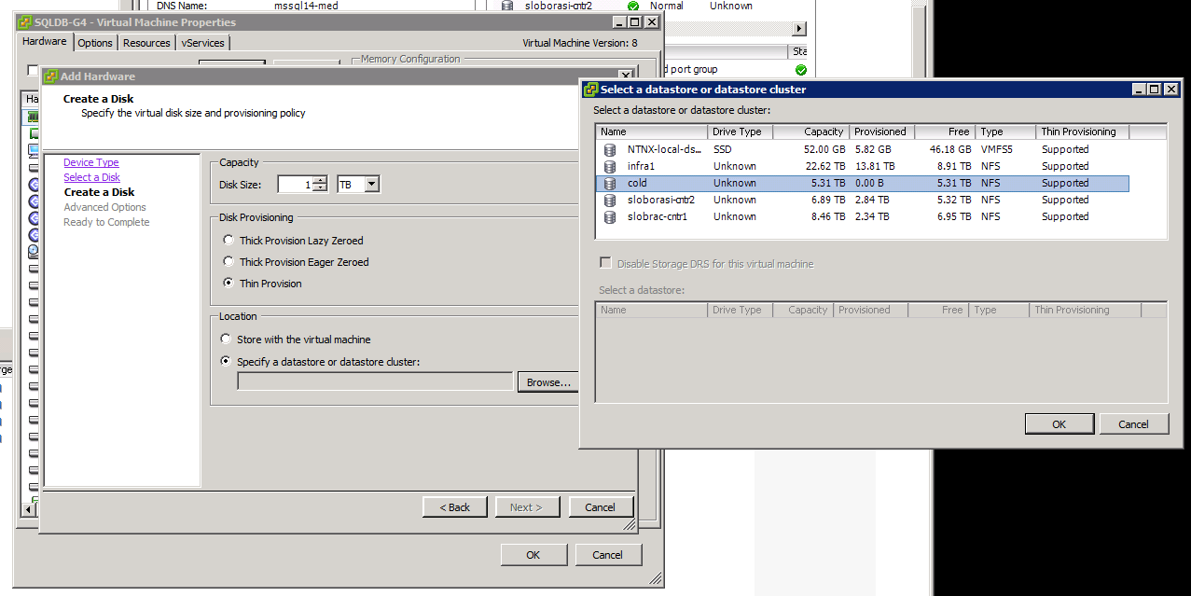This screenshot has width=1191, height=596.
Task: Click the Browse... button
Action: (548, 382)
